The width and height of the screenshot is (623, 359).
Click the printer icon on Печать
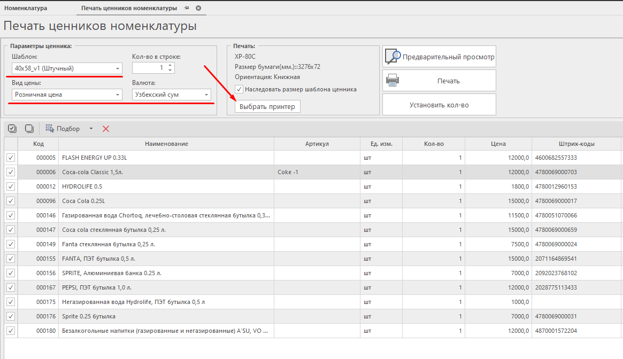click(393, 81)
